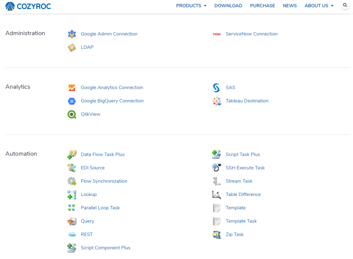
Task: Click the Tableau Destination icon
Action: click(217, 101)
